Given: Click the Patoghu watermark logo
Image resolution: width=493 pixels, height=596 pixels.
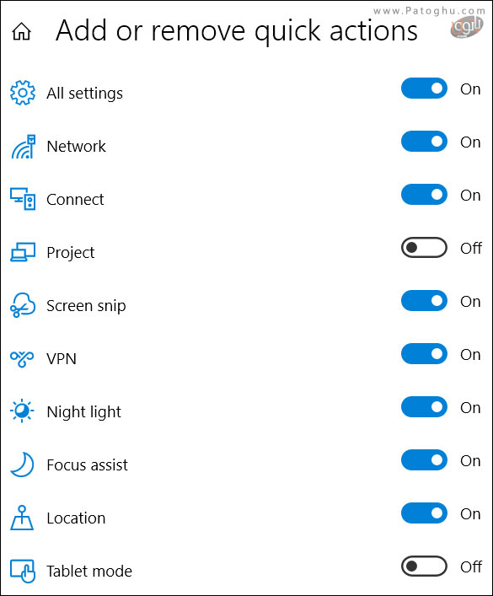Looking at the screenshot, I should 467,27.
